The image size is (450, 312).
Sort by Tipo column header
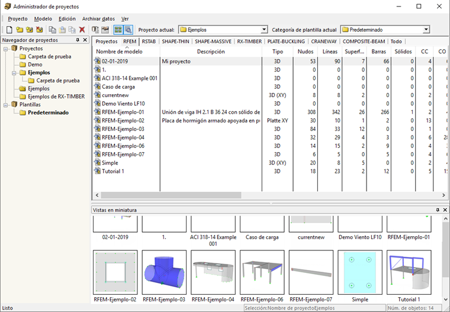pos(278,52)
